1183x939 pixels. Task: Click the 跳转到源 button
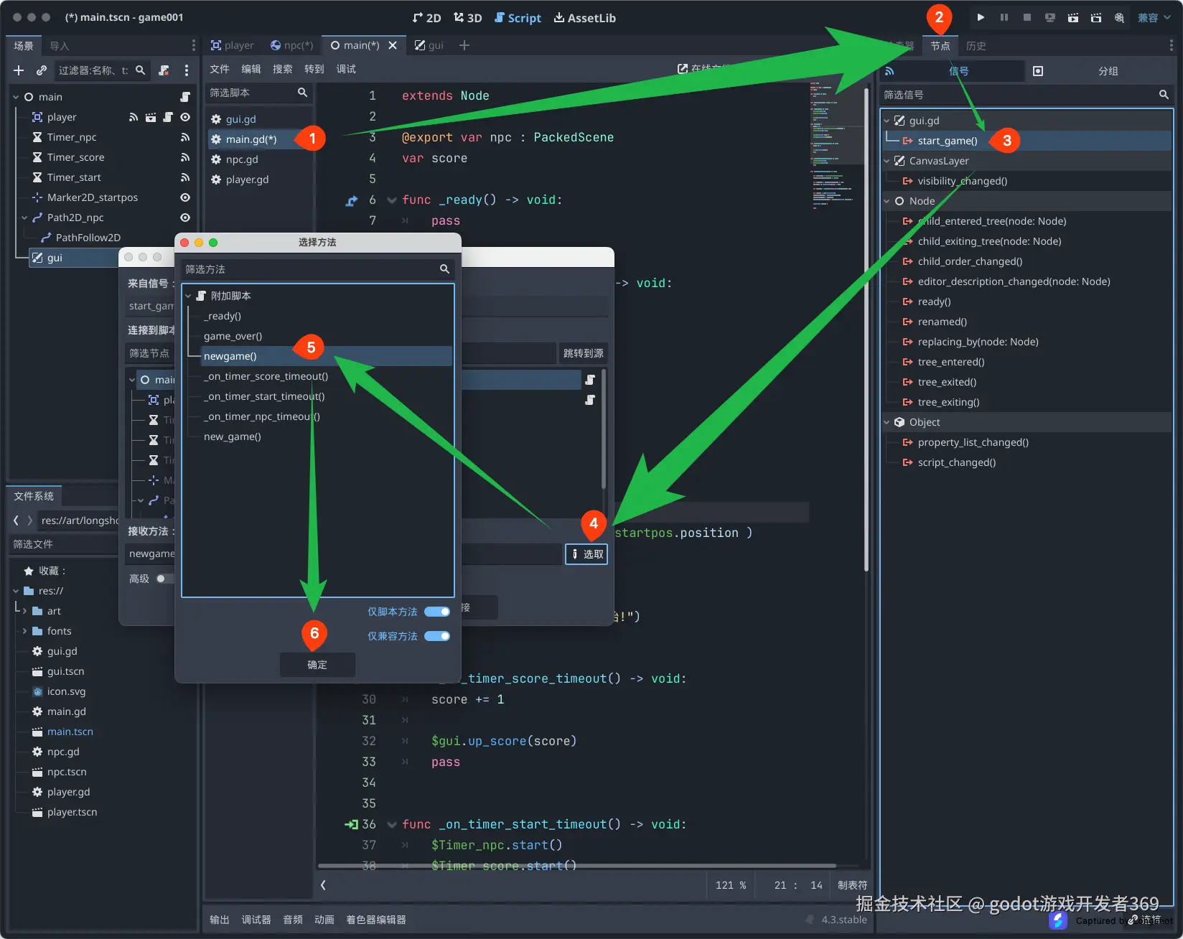[583, 353]
